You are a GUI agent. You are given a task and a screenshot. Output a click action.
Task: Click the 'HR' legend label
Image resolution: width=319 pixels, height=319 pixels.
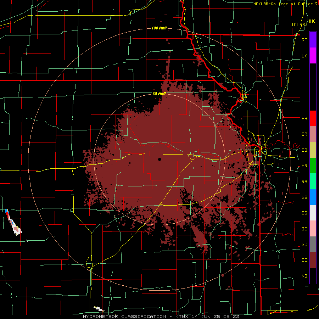[304, 166]
